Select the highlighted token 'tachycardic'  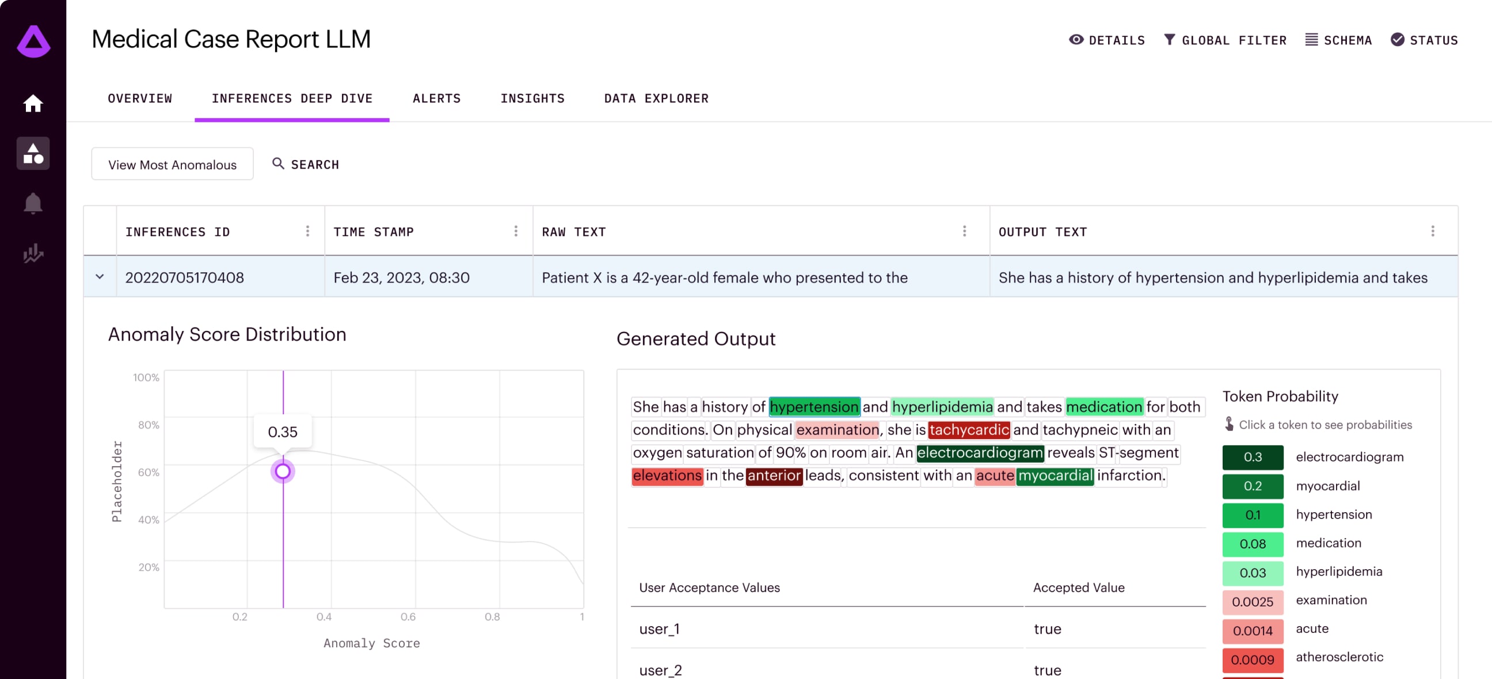pos(968,430)
